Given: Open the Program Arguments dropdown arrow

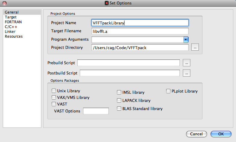Looking at the screenshot, I should pyautogui.click(x=186, y=39).
